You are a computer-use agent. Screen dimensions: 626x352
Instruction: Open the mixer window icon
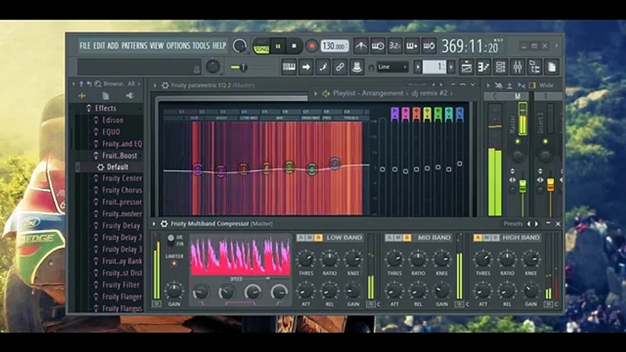tap(518, 67)
